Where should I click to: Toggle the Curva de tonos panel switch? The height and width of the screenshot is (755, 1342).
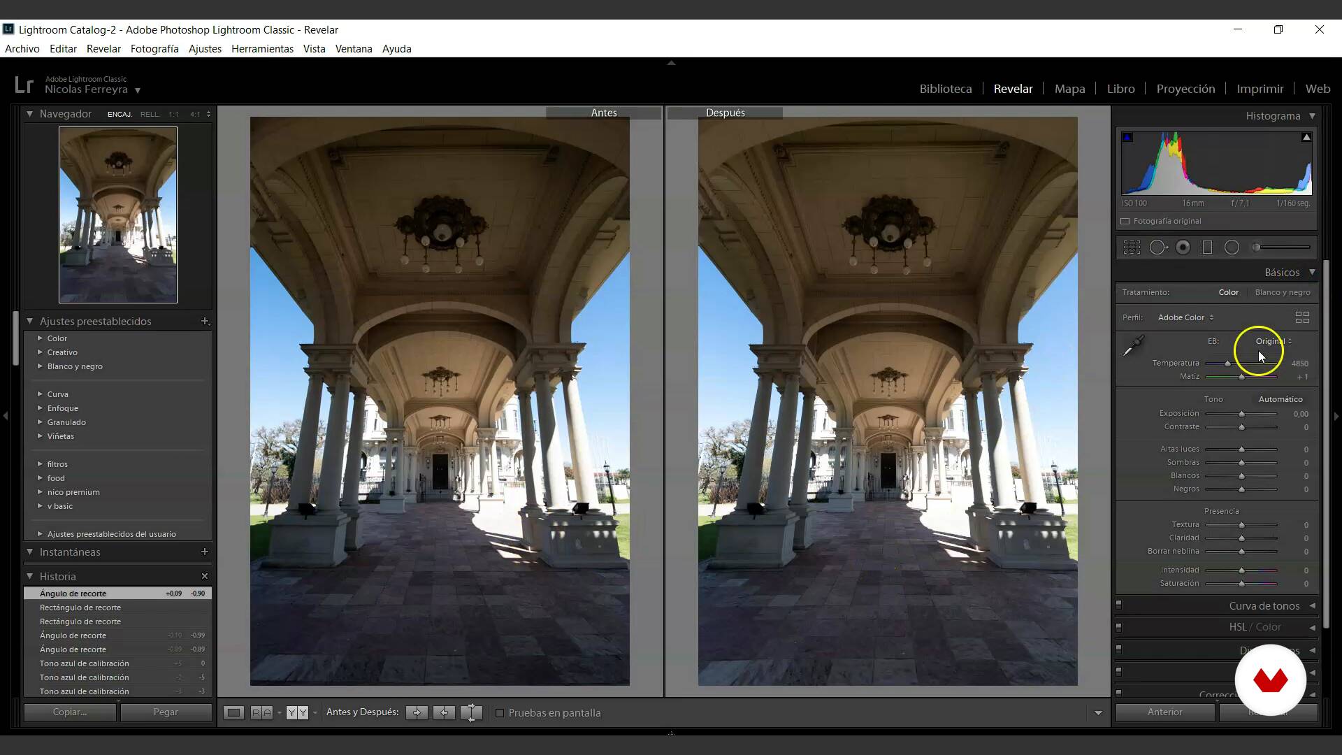[x=1119, y=605]
